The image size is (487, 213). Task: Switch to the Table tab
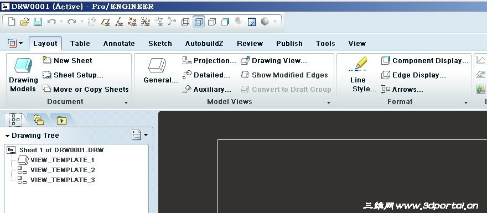[x=80, y=44]
